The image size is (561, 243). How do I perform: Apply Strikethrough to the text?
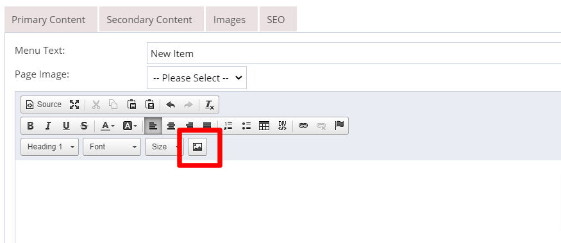pyautogui.click(x=84, y=126)
